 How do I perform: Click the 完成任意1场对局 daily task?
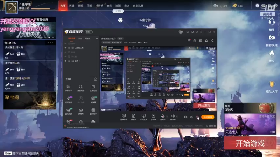click(30, 53)
